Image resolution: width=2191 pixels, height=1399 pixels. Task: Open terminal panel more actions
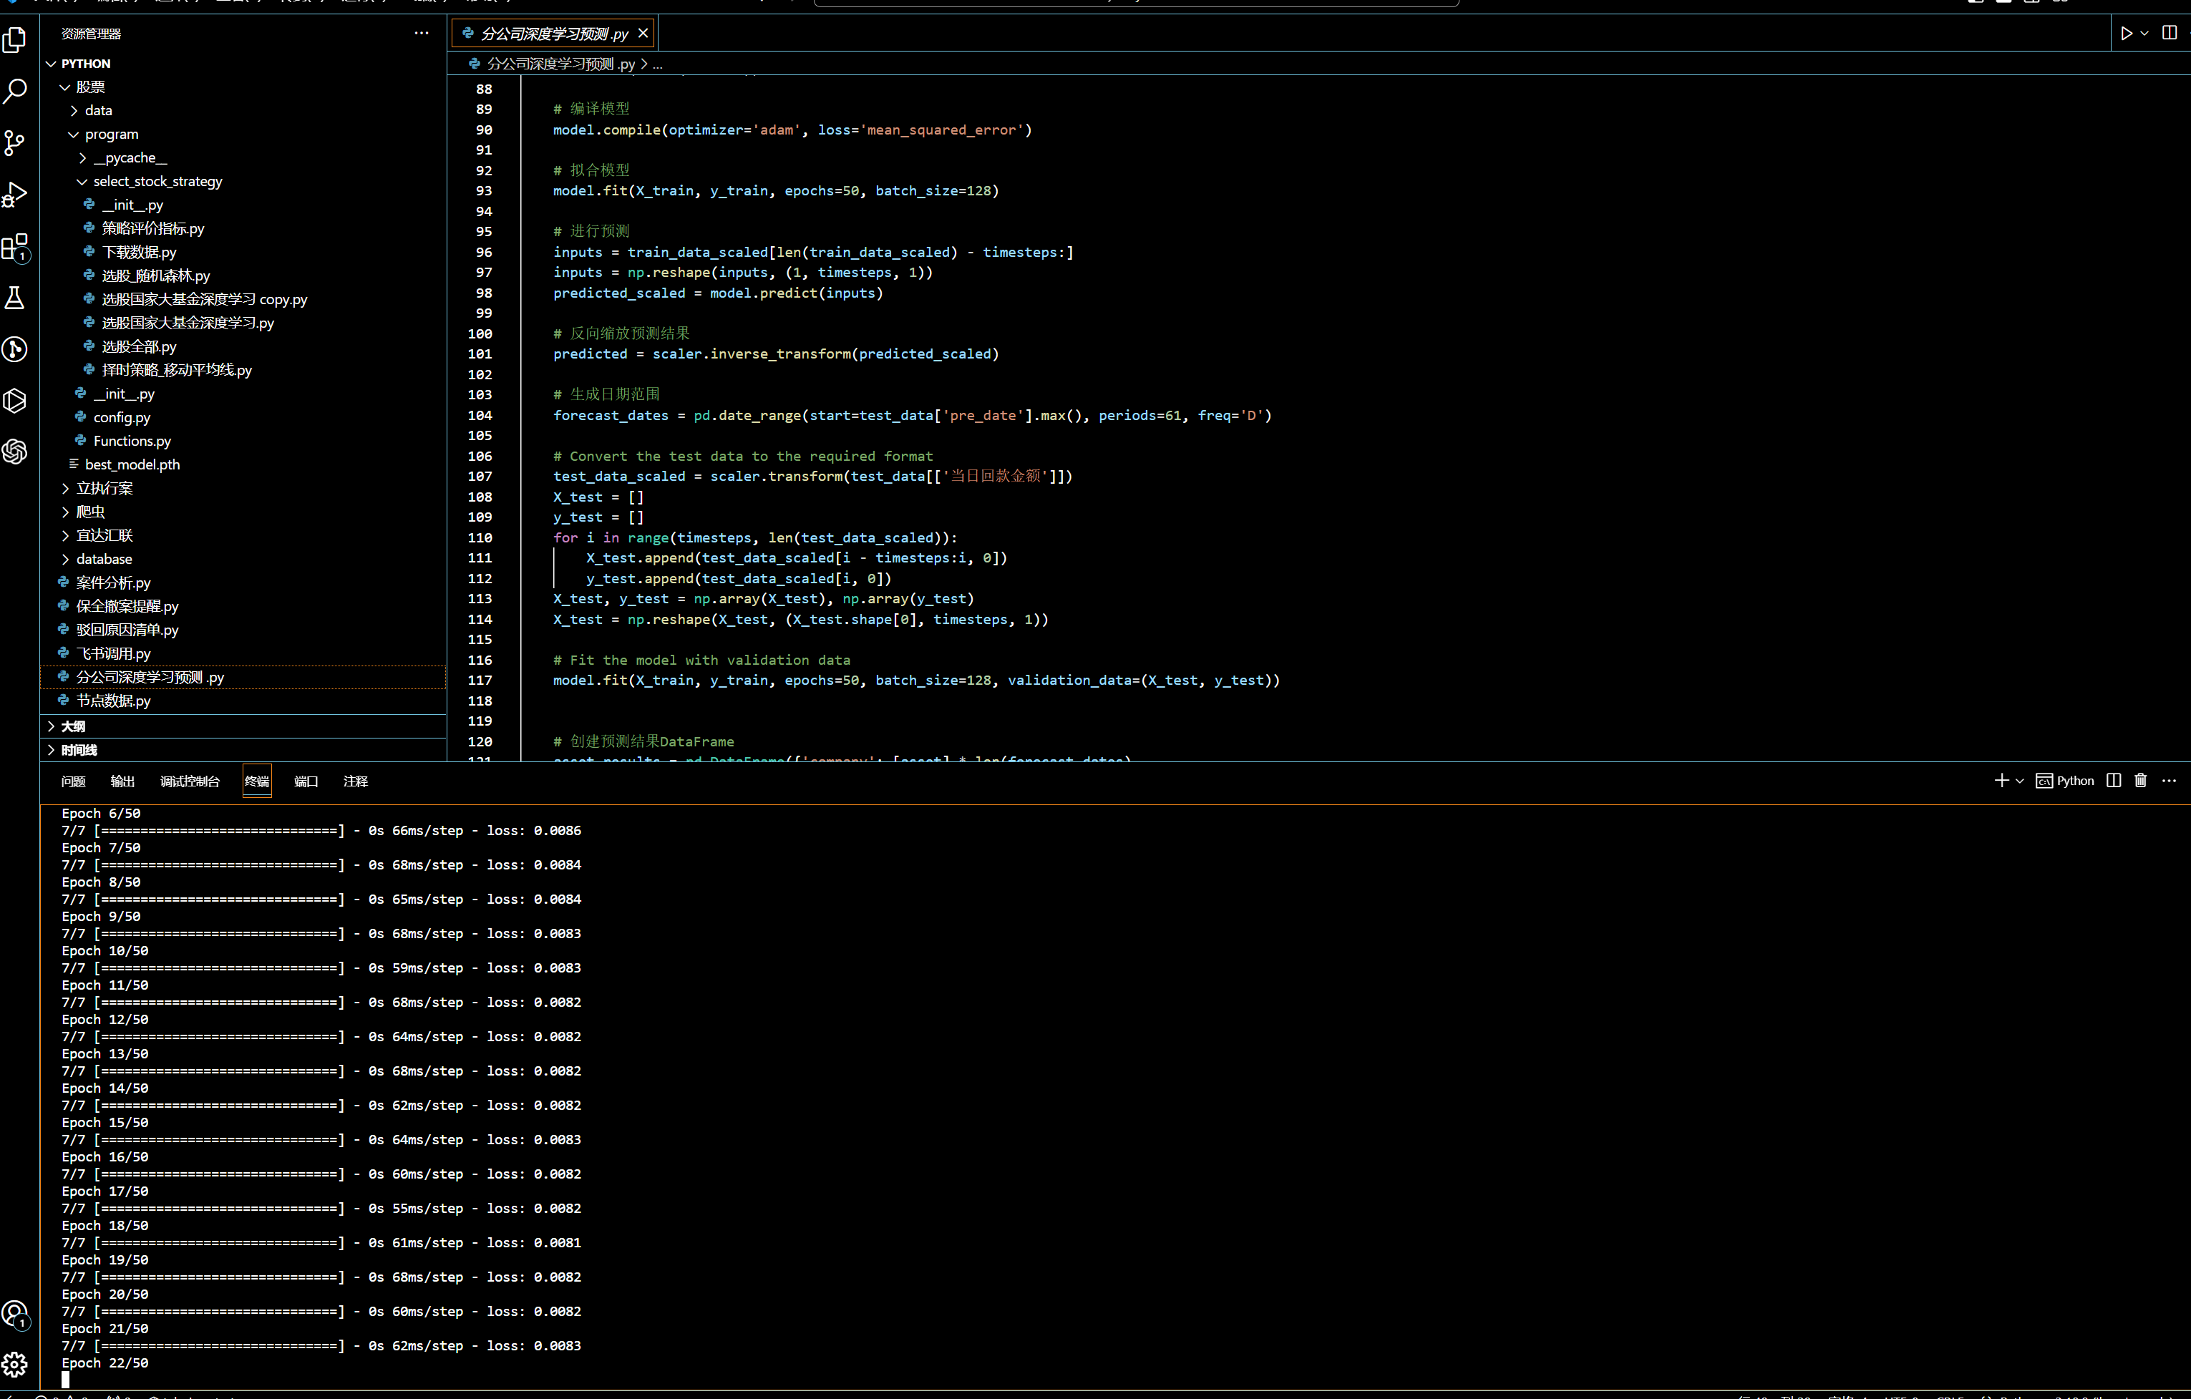(2169, 781)
